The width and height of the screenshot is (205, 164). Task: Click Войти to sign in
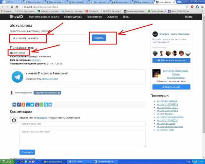coord(189,17)
